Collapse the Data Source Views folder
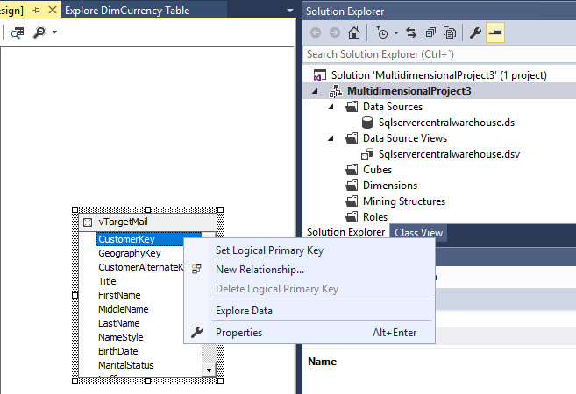 331,138
